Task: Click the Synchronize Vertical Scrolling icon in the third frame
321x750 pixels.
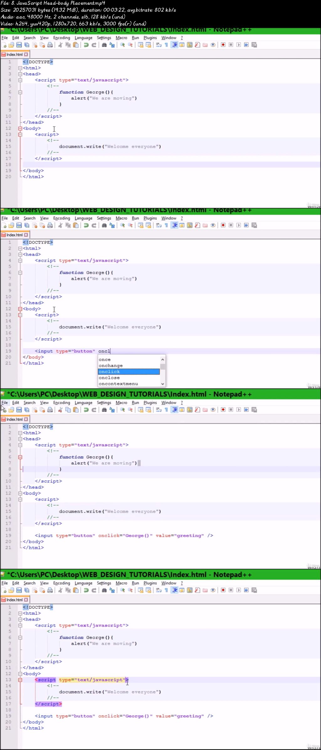Action: coord(140,410)
